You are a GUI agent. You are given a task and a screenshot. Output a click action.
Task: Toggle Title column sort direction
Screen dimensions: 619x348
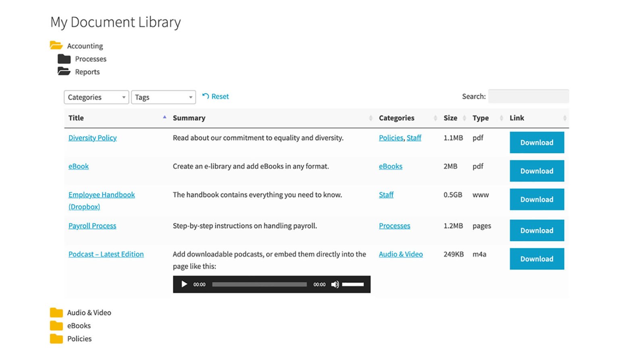pyautogui.click(x=164, y=116)
